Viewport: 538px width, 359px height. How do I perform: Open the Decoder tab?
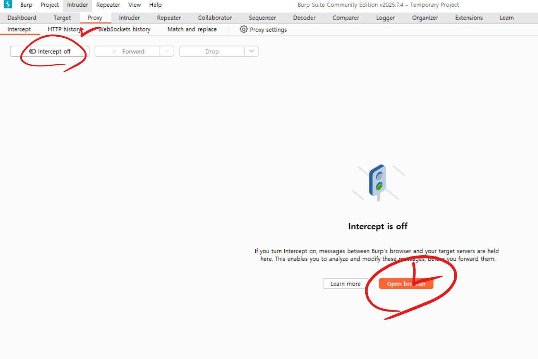click(x=304, y=18)
